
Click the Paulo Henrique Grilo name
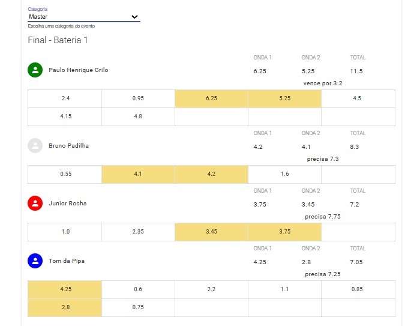click(x=79, y=70)
